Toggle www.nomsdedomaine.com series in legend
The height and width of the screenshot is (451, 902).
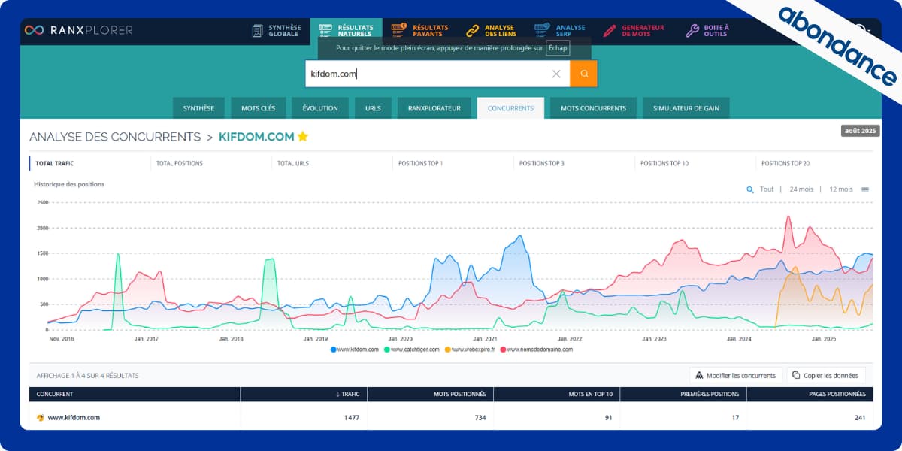coord(537,350)
